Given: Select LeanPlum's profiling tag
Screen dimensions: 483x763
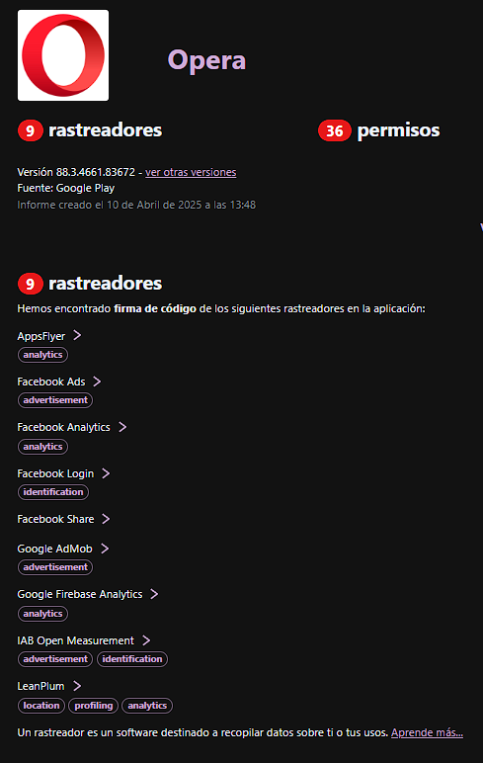Looking at the screenshot, I should pyautogui.click(x=94, y=705).
